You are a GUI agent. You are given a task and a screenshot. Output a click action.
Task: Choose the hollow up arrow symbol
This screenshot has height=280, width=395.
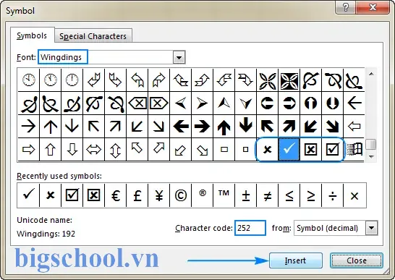(50, 149)
